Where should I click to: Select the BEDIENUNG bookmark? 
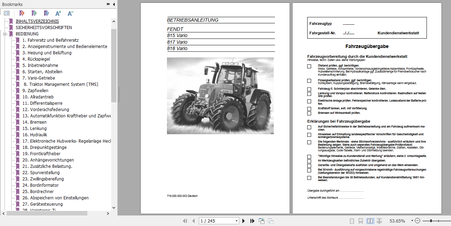coord(27,34)
